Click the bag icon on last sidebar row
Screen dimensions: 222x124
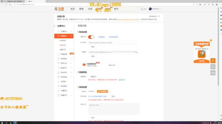click(x=59, y=95)
